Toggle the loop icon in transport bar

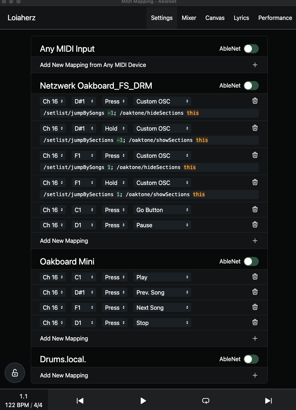(206, 400)
